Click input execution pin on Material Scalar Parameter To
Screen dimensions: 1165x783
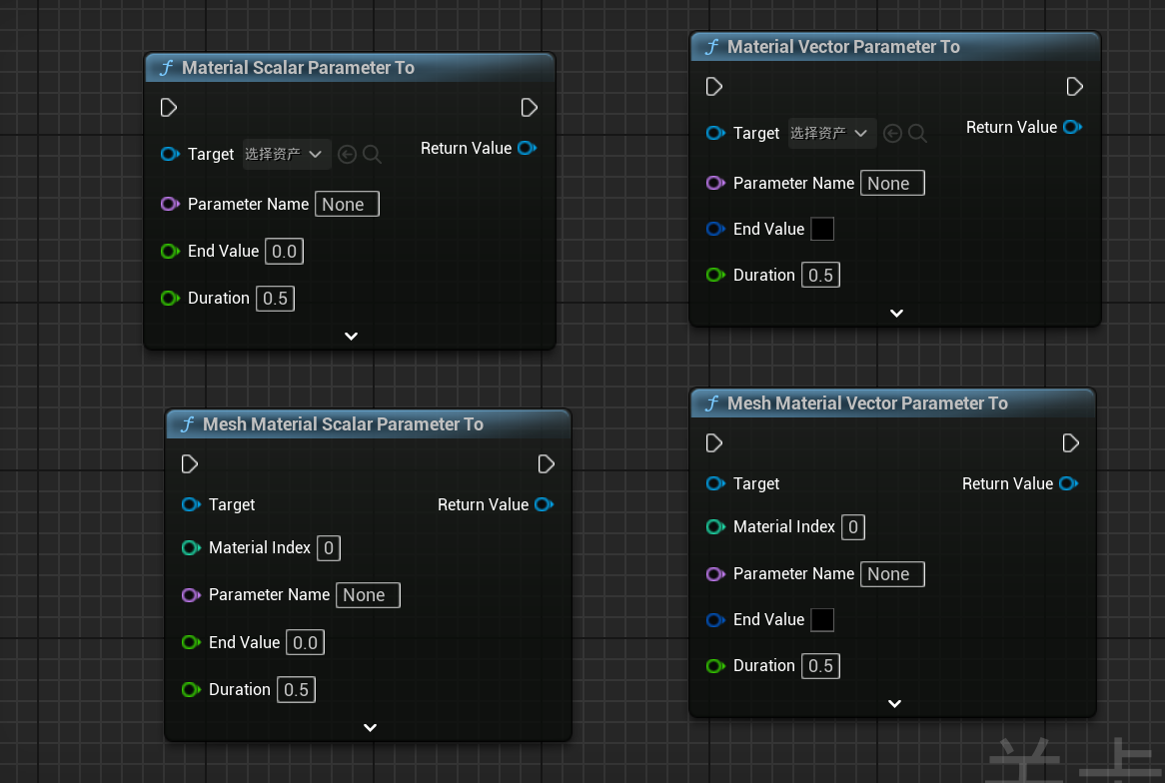point(169,107)
